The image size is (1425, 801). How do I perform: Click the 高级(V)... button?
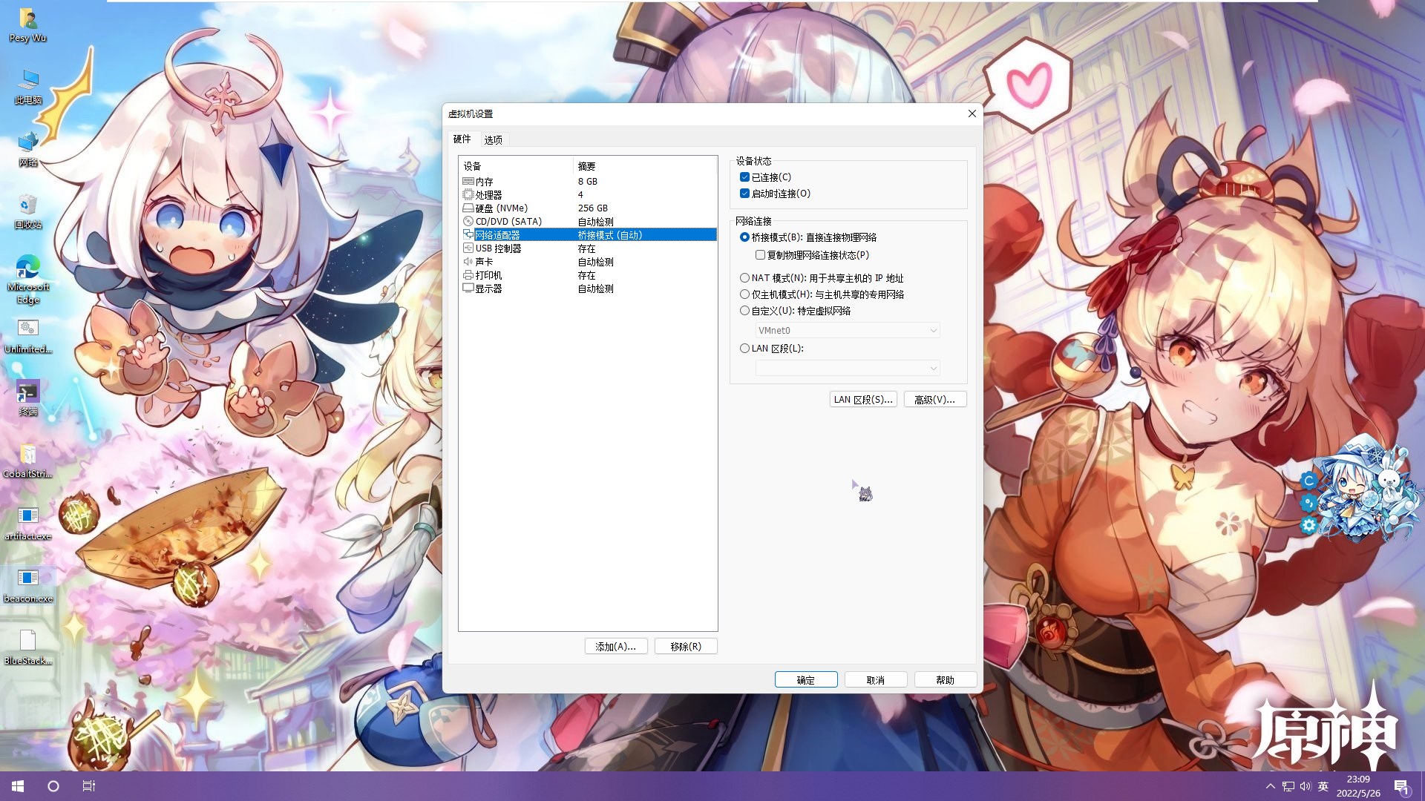click(934, 400)
